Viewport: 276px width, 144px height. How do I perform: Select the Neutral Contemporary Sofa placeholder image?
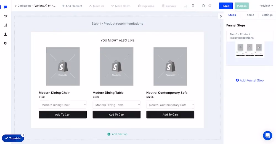pos(170,66)
